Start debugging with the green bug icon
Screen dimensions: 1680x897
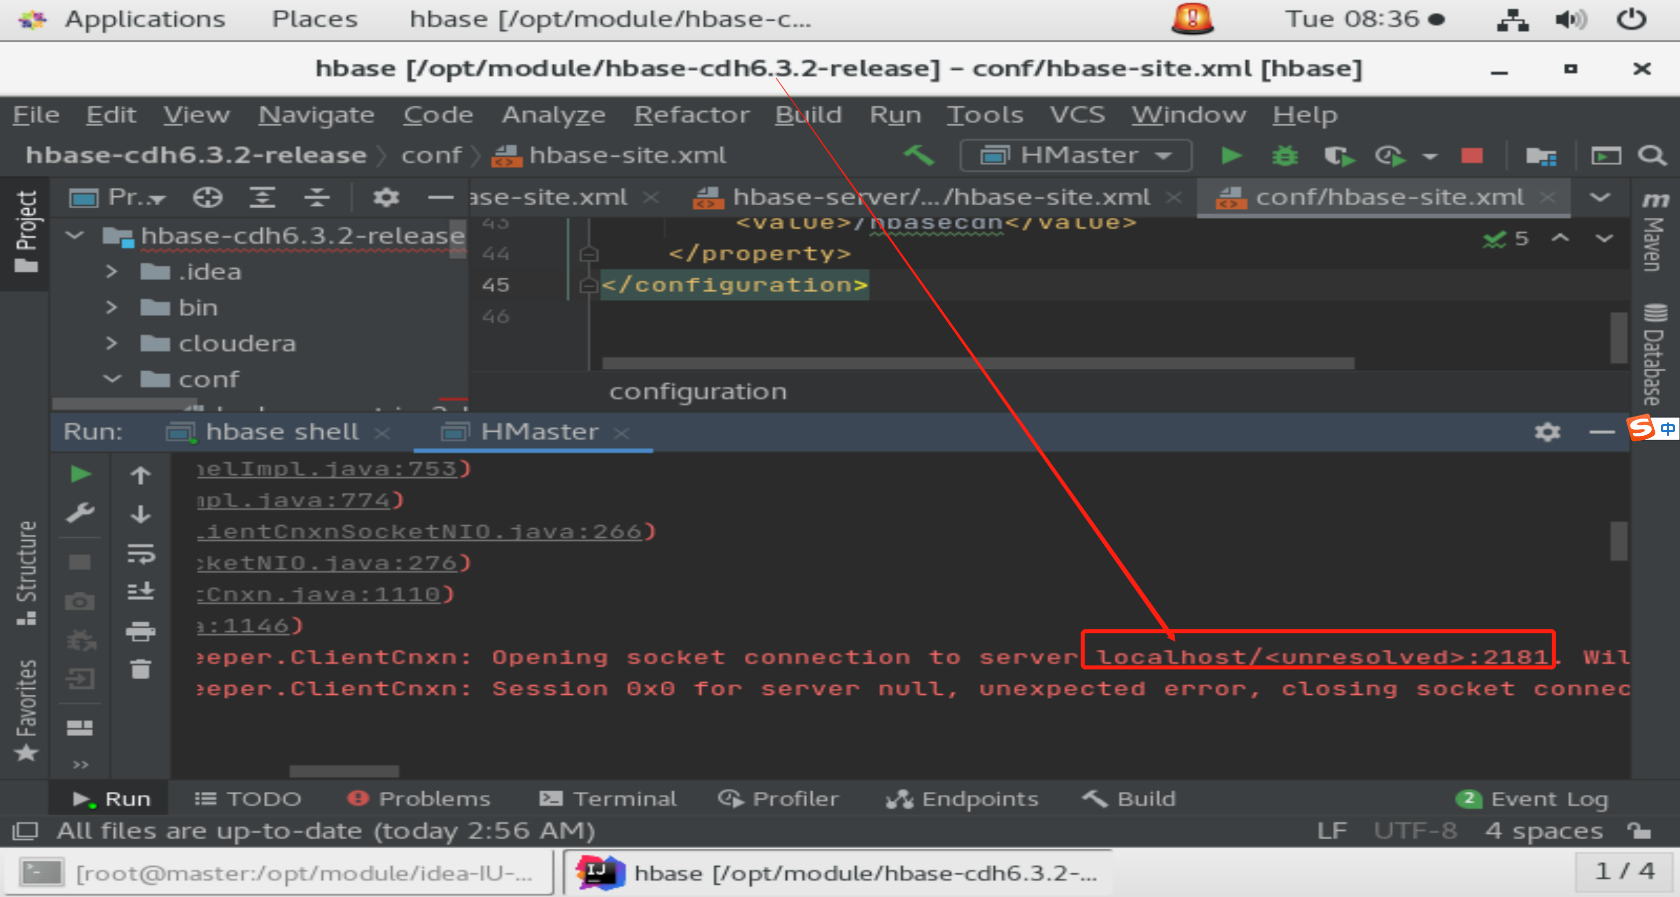pyautogui.click(x=1284, y=156)
